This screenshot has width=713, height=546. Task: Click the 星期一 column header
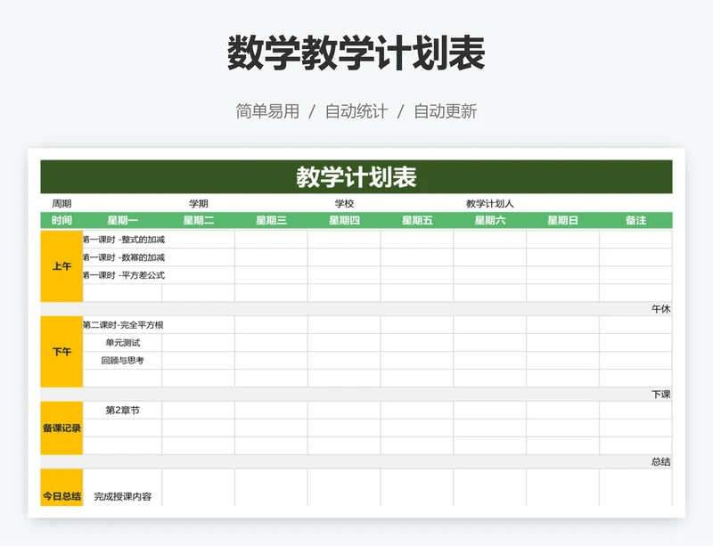122,221
